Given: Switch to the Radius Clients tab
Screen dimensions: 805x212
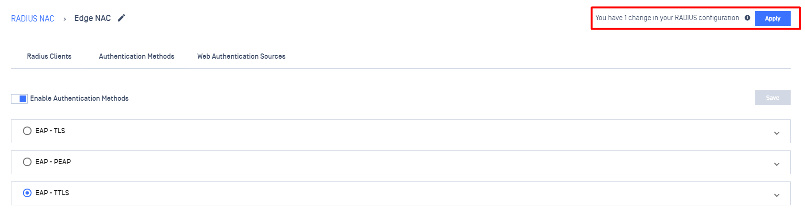Looking at the screenshot, I should 49,56.
